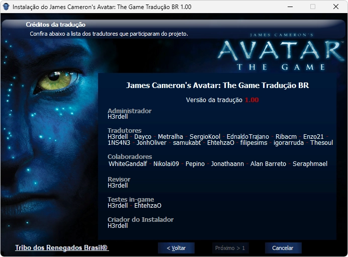Screen dimensions: 348x257
Task: Click the Testes in-game heading
Action: (x=131, y=200)
